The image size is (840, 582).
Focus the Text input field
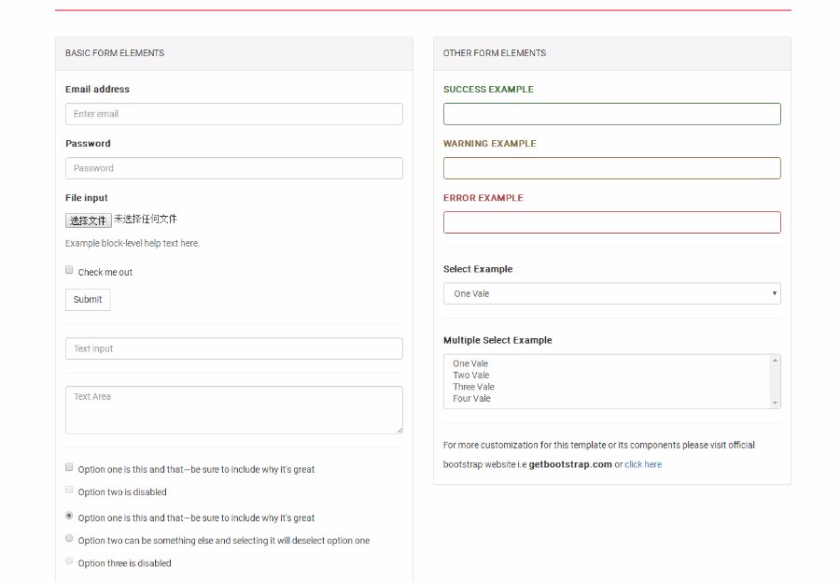(234, 348)
